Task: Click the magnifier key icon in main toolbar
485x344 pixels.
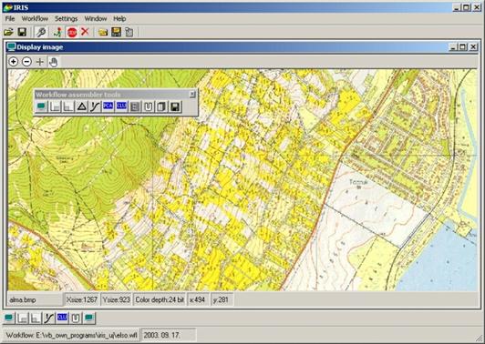Action: pyautogui.click(x=40, y=32)
